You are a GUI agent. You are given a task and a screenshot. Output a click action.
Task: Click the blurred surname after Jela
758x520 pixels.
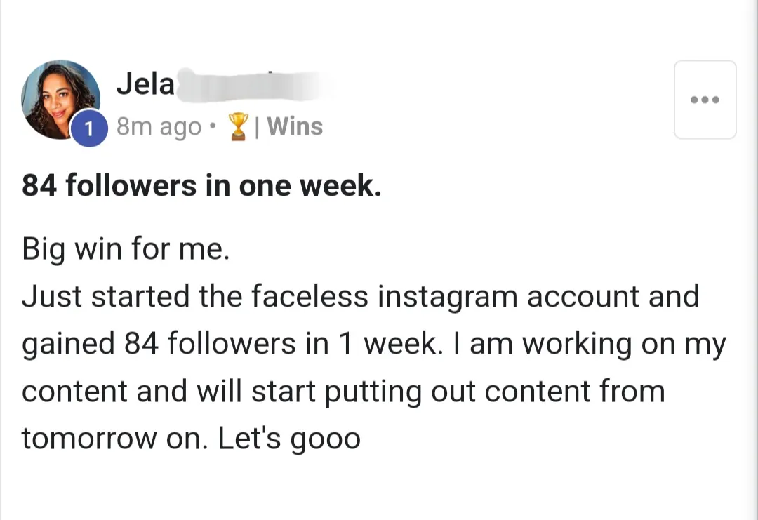click(x=253, y=86)
